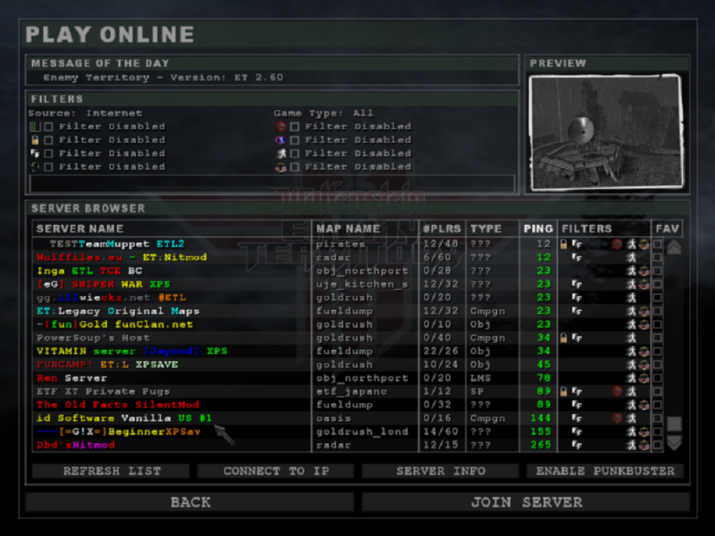Open the Connect to IP dialog
The image size is (715, 536).
275,471
